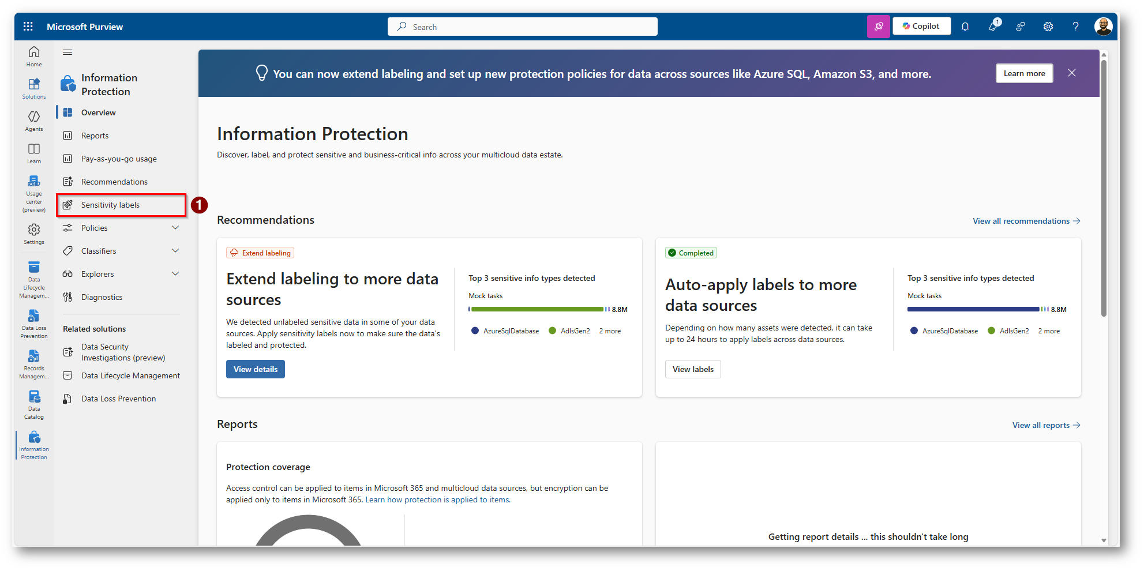1144x571 pixels.
Task: Select Sensitivity labels in navigation
Action: [110, 205]
